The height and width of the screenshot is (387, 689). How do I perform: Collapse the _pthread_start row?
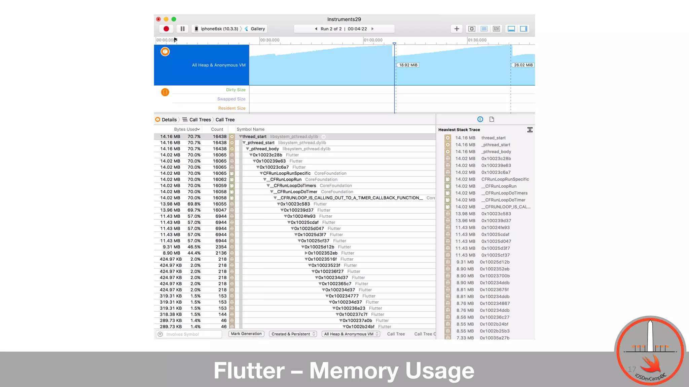coord(244,143)
